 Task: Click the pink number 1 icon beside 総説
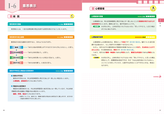11,16
